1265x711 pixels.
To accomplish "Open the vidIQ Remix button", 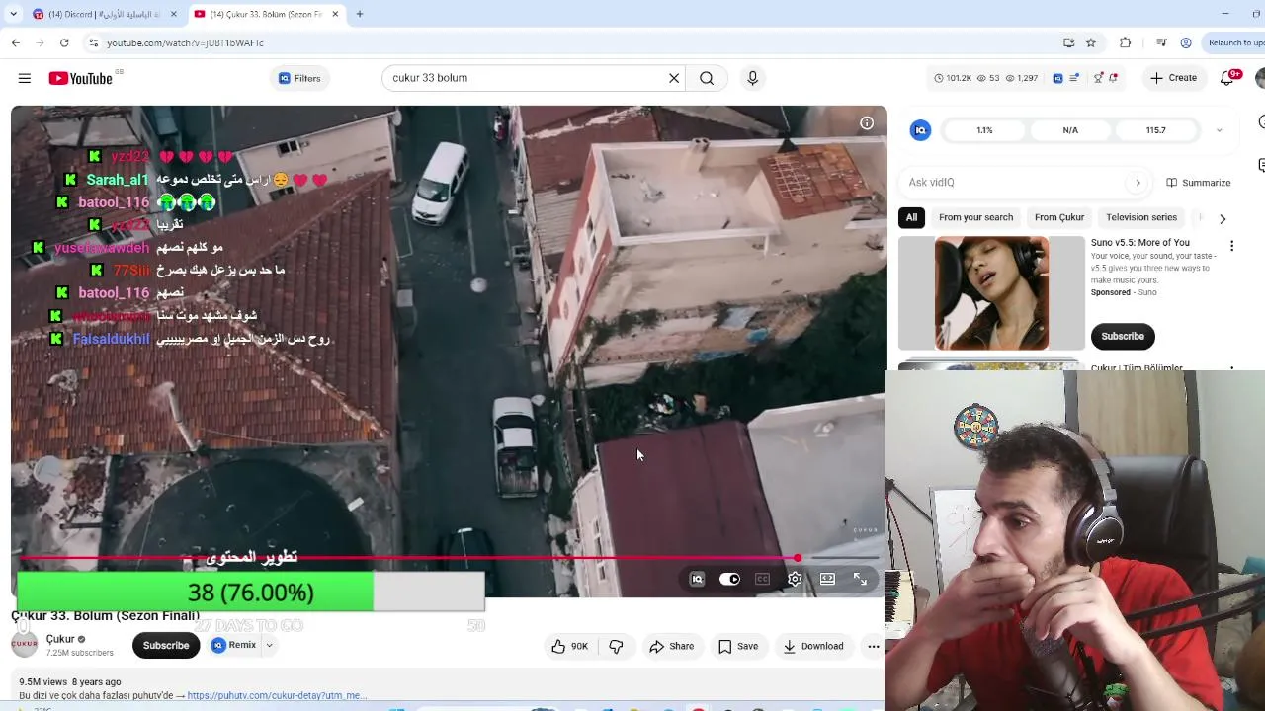I will tap(234, 646).
